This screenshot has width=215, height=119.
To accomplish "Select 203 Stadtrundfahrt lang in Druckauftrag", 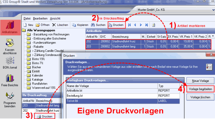I will [41, 105].
